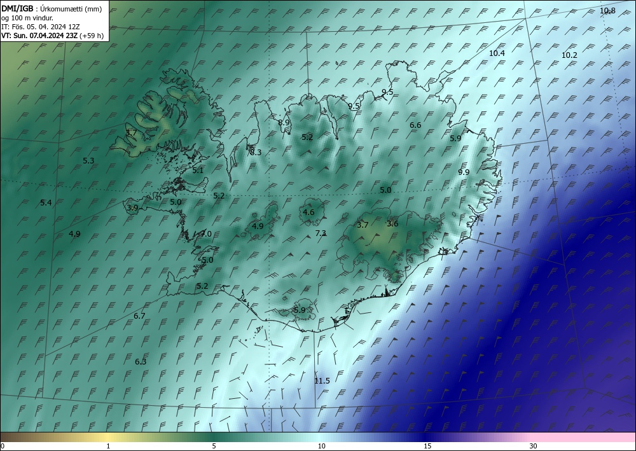
Task: Click the colorbar tick label 5
Action: [x=214, y=446]
